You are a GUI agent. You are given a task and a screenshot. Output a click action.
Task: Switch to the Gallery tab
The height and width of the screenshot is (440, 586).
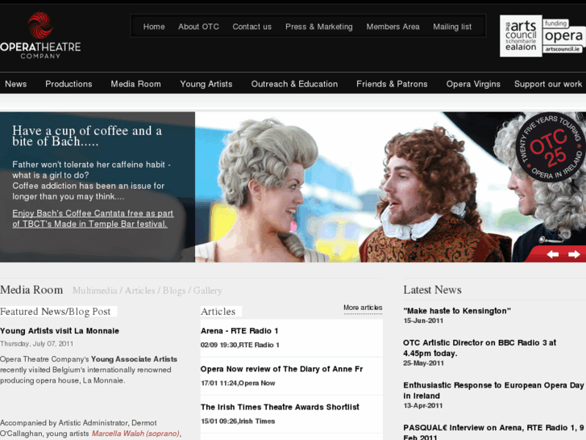(207, 291)
